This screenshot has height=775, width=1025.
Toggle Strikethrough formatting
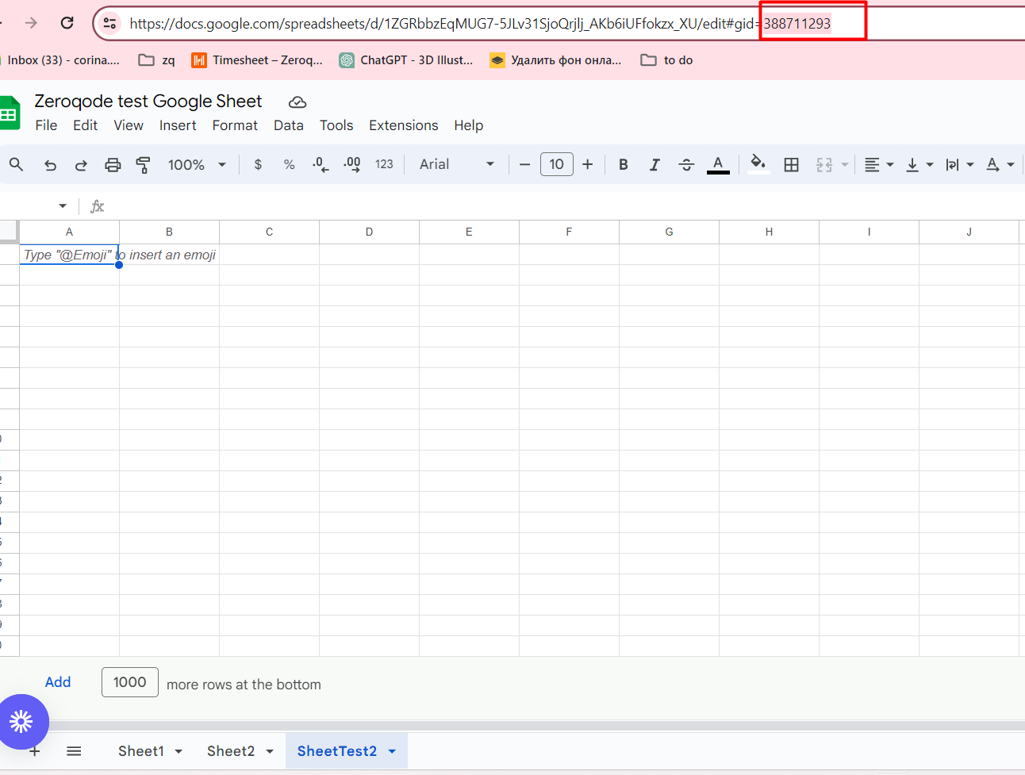686,165
